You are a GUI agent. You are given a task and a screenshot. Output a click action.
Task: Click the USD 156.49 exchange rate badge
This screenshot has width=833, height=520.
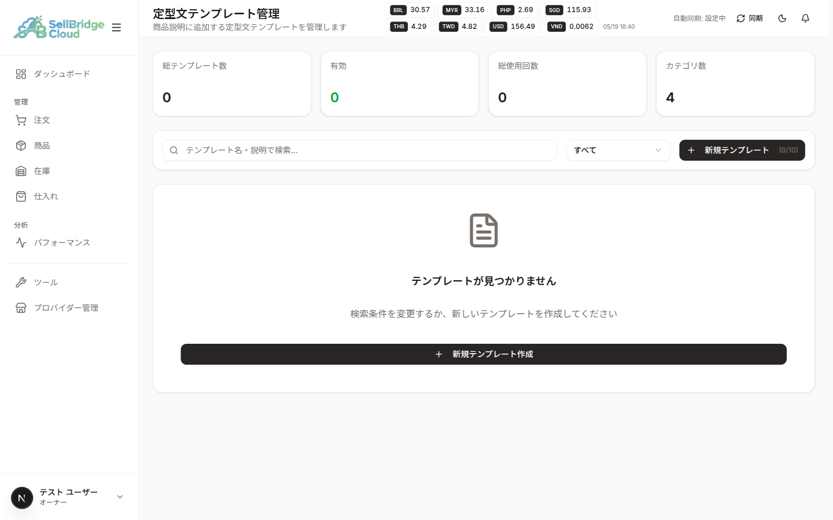click(513, 27)
